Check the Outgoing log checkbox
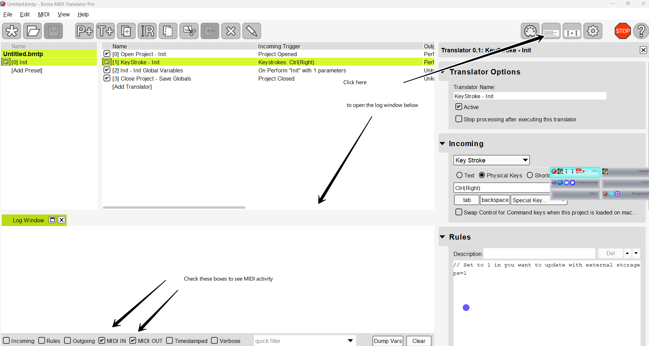 click(x=68, y=341)
